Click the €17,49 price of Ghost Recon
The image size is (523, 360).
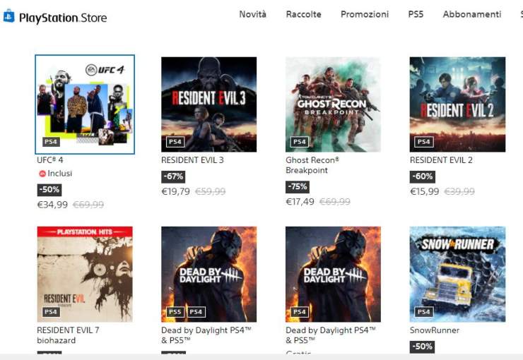[x=300, y=201]
